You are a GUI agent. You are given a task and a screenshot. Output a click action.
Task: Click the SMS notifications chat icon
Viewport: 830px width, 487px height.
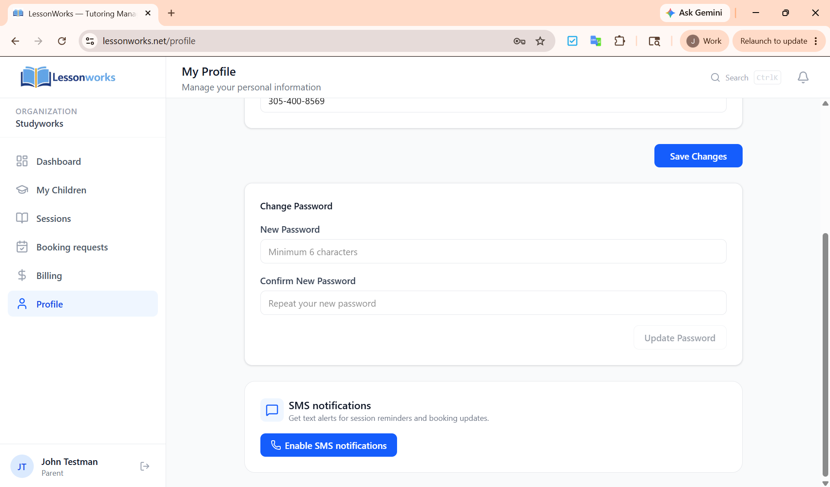(272, 410)
